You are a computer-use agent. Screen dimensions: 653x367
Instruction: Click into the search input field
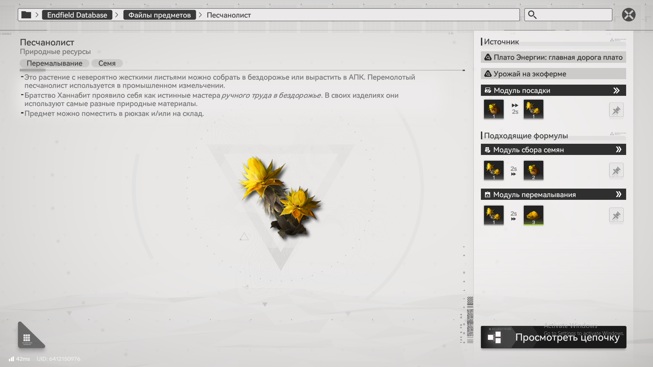pyautogui.click(x=575, y=15)
